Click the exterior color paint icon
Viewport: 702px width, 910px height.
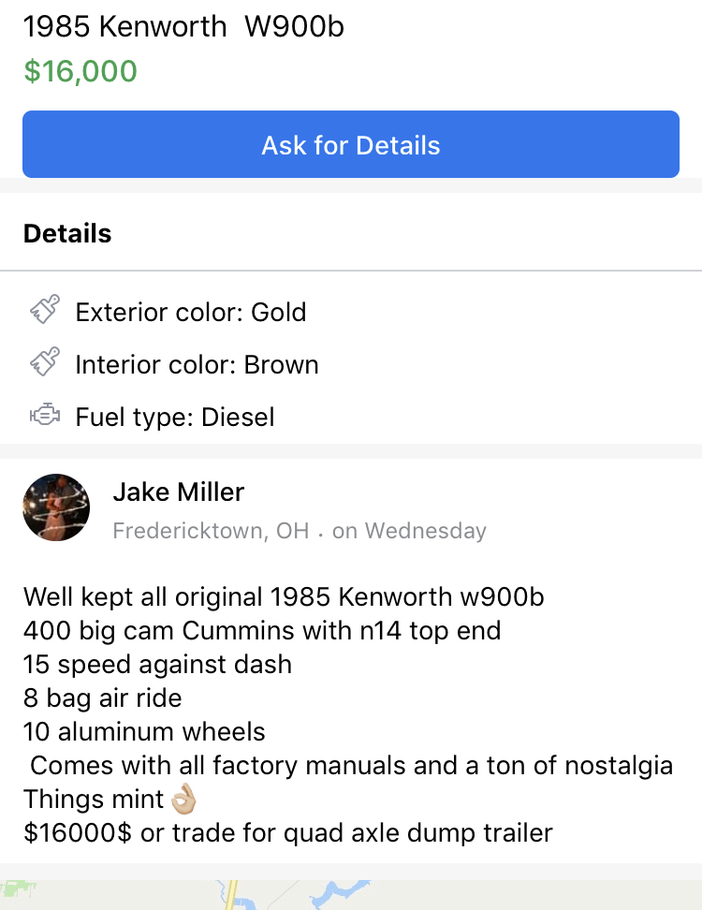pyautogui.click(x=45, y=310)
